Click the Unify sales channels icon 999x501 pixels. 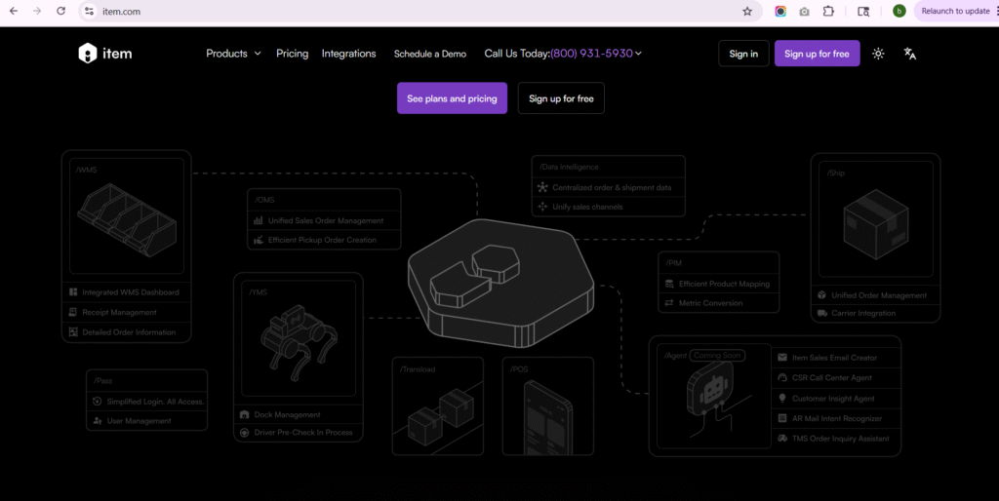pyautogui.click(x=542, y=207)
